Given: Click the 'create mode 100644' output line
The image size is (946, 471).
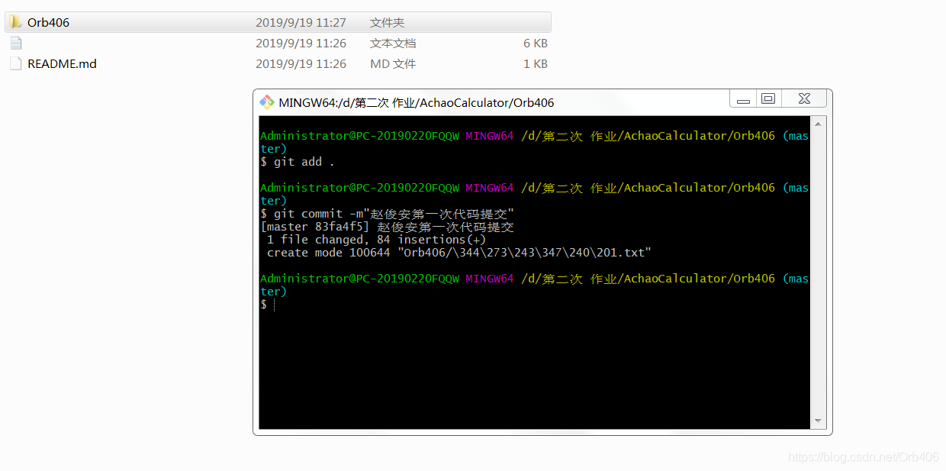Looking at the screenshot, I should click(x=459, y=253).
